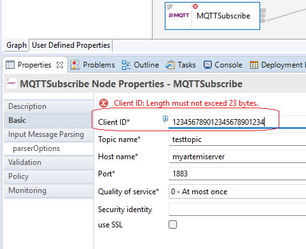This screenshot has width=306, height=249.
Task: Select the MQTTSubscribe node in the graph
Action: [212, 16]
